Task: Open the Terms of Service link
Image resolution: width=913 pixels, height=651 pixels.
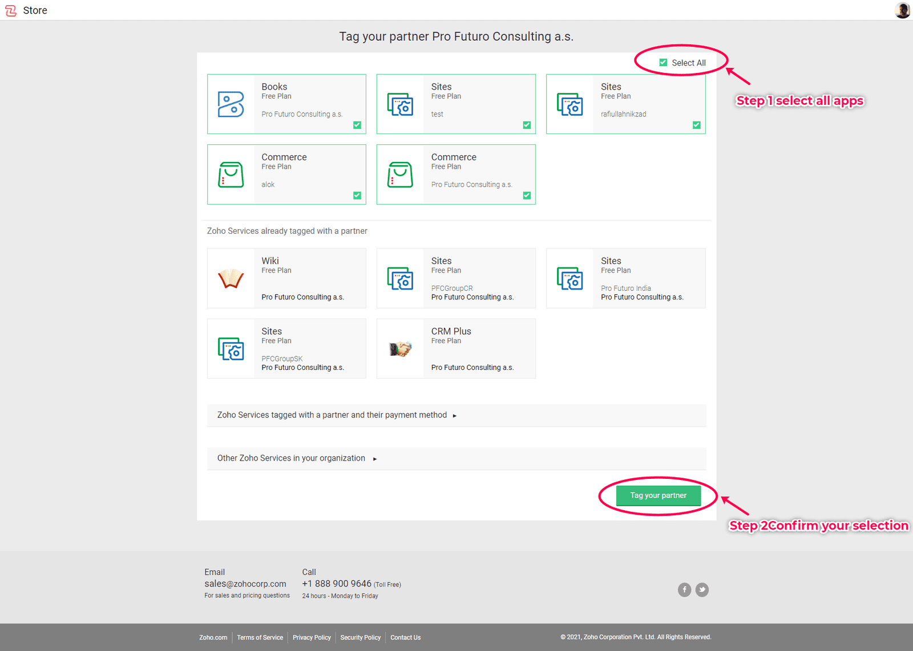Action: [x=260, y=637]
